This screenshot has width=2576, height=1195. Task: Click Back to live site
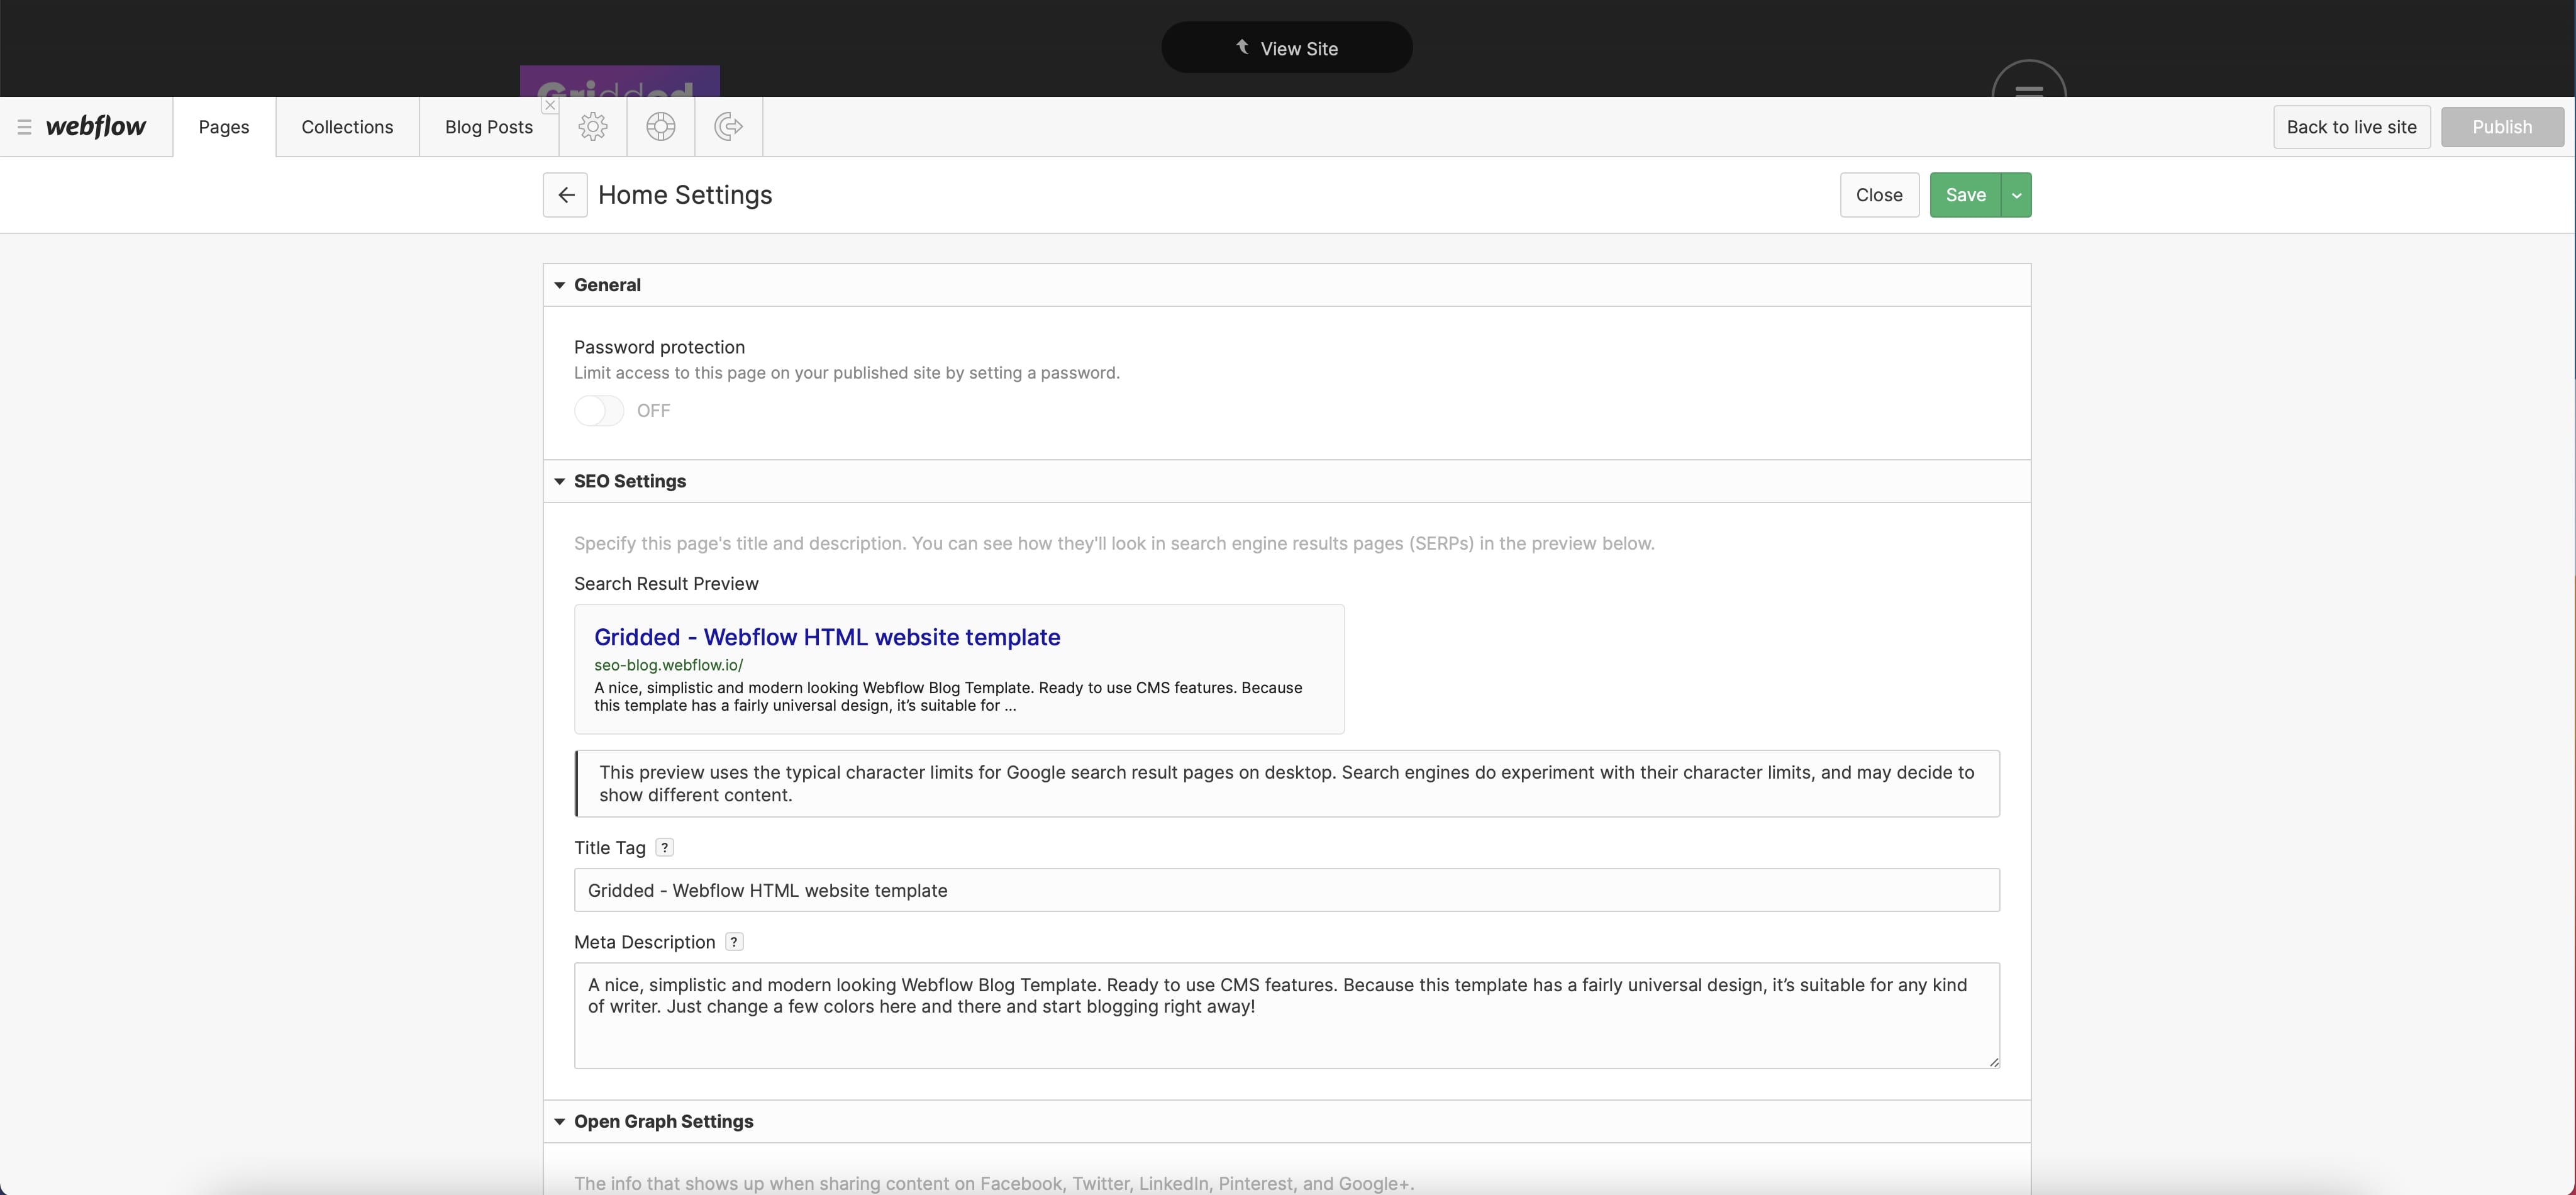point(2351,127)
